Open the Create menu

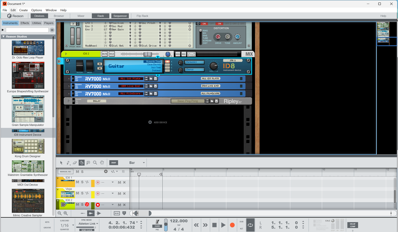pyautogui.click(x=23, y=10)
